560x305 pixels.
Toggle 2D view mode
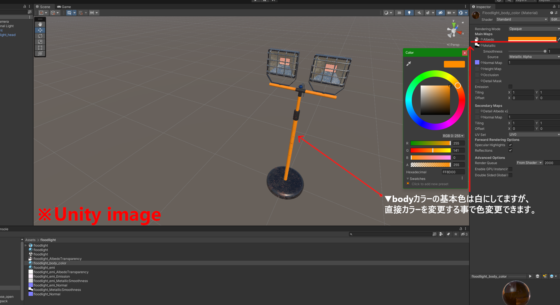pos(399,13)
